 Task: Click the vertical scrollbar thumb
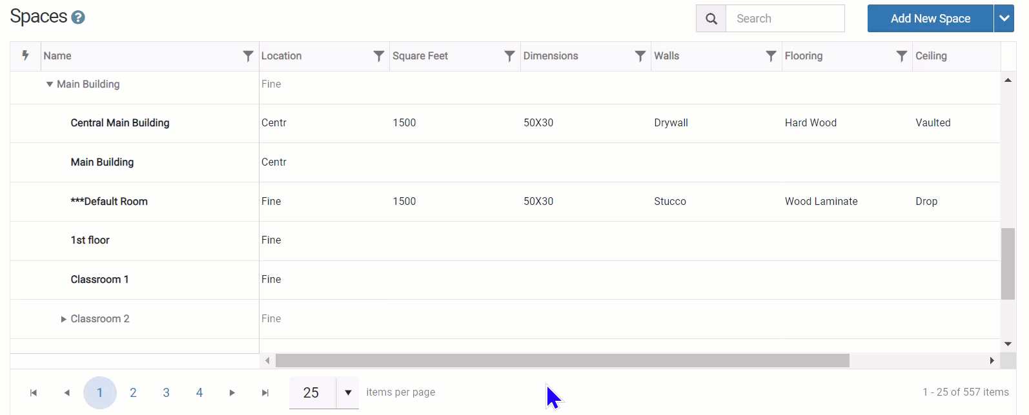[1008, 264]
